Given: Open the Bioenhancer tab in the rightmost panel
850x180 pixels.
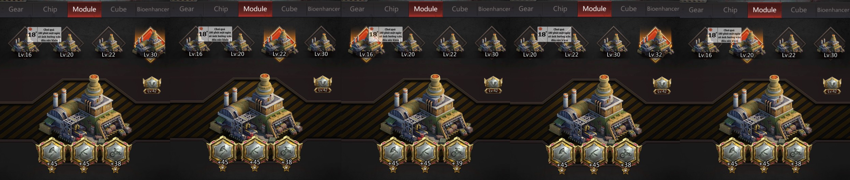Looking at the screenshot, I should (833, 10).
